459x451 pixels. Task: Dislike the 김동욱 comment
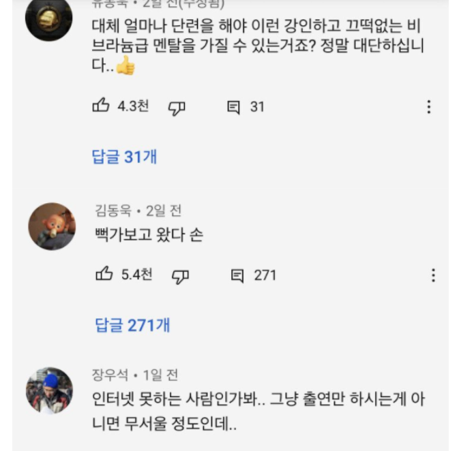pos(180,277)
